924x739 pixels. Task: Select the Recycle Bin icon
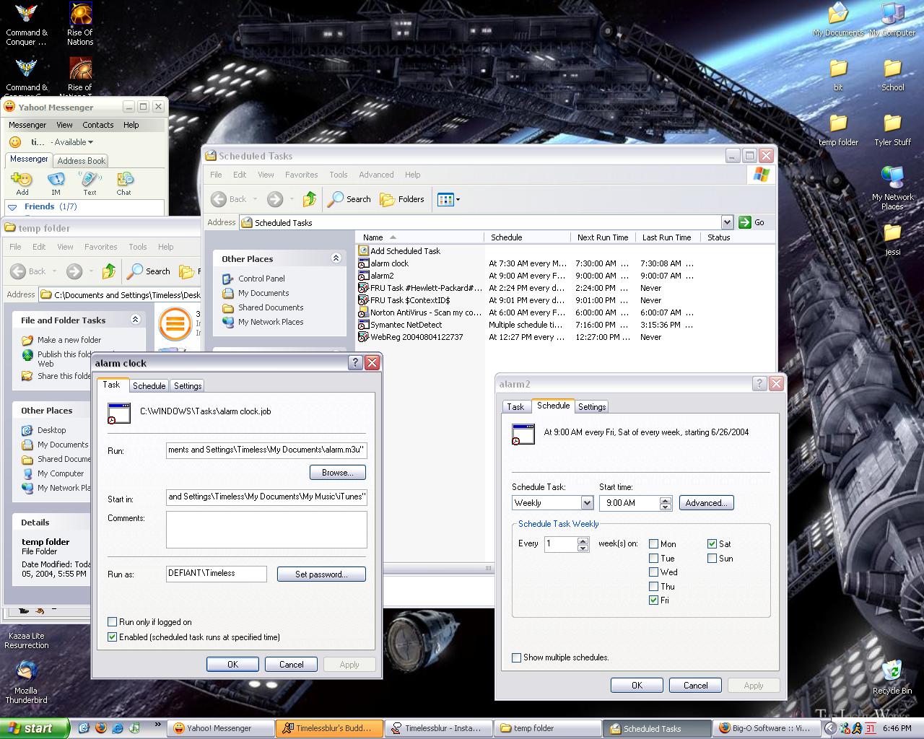892,677
